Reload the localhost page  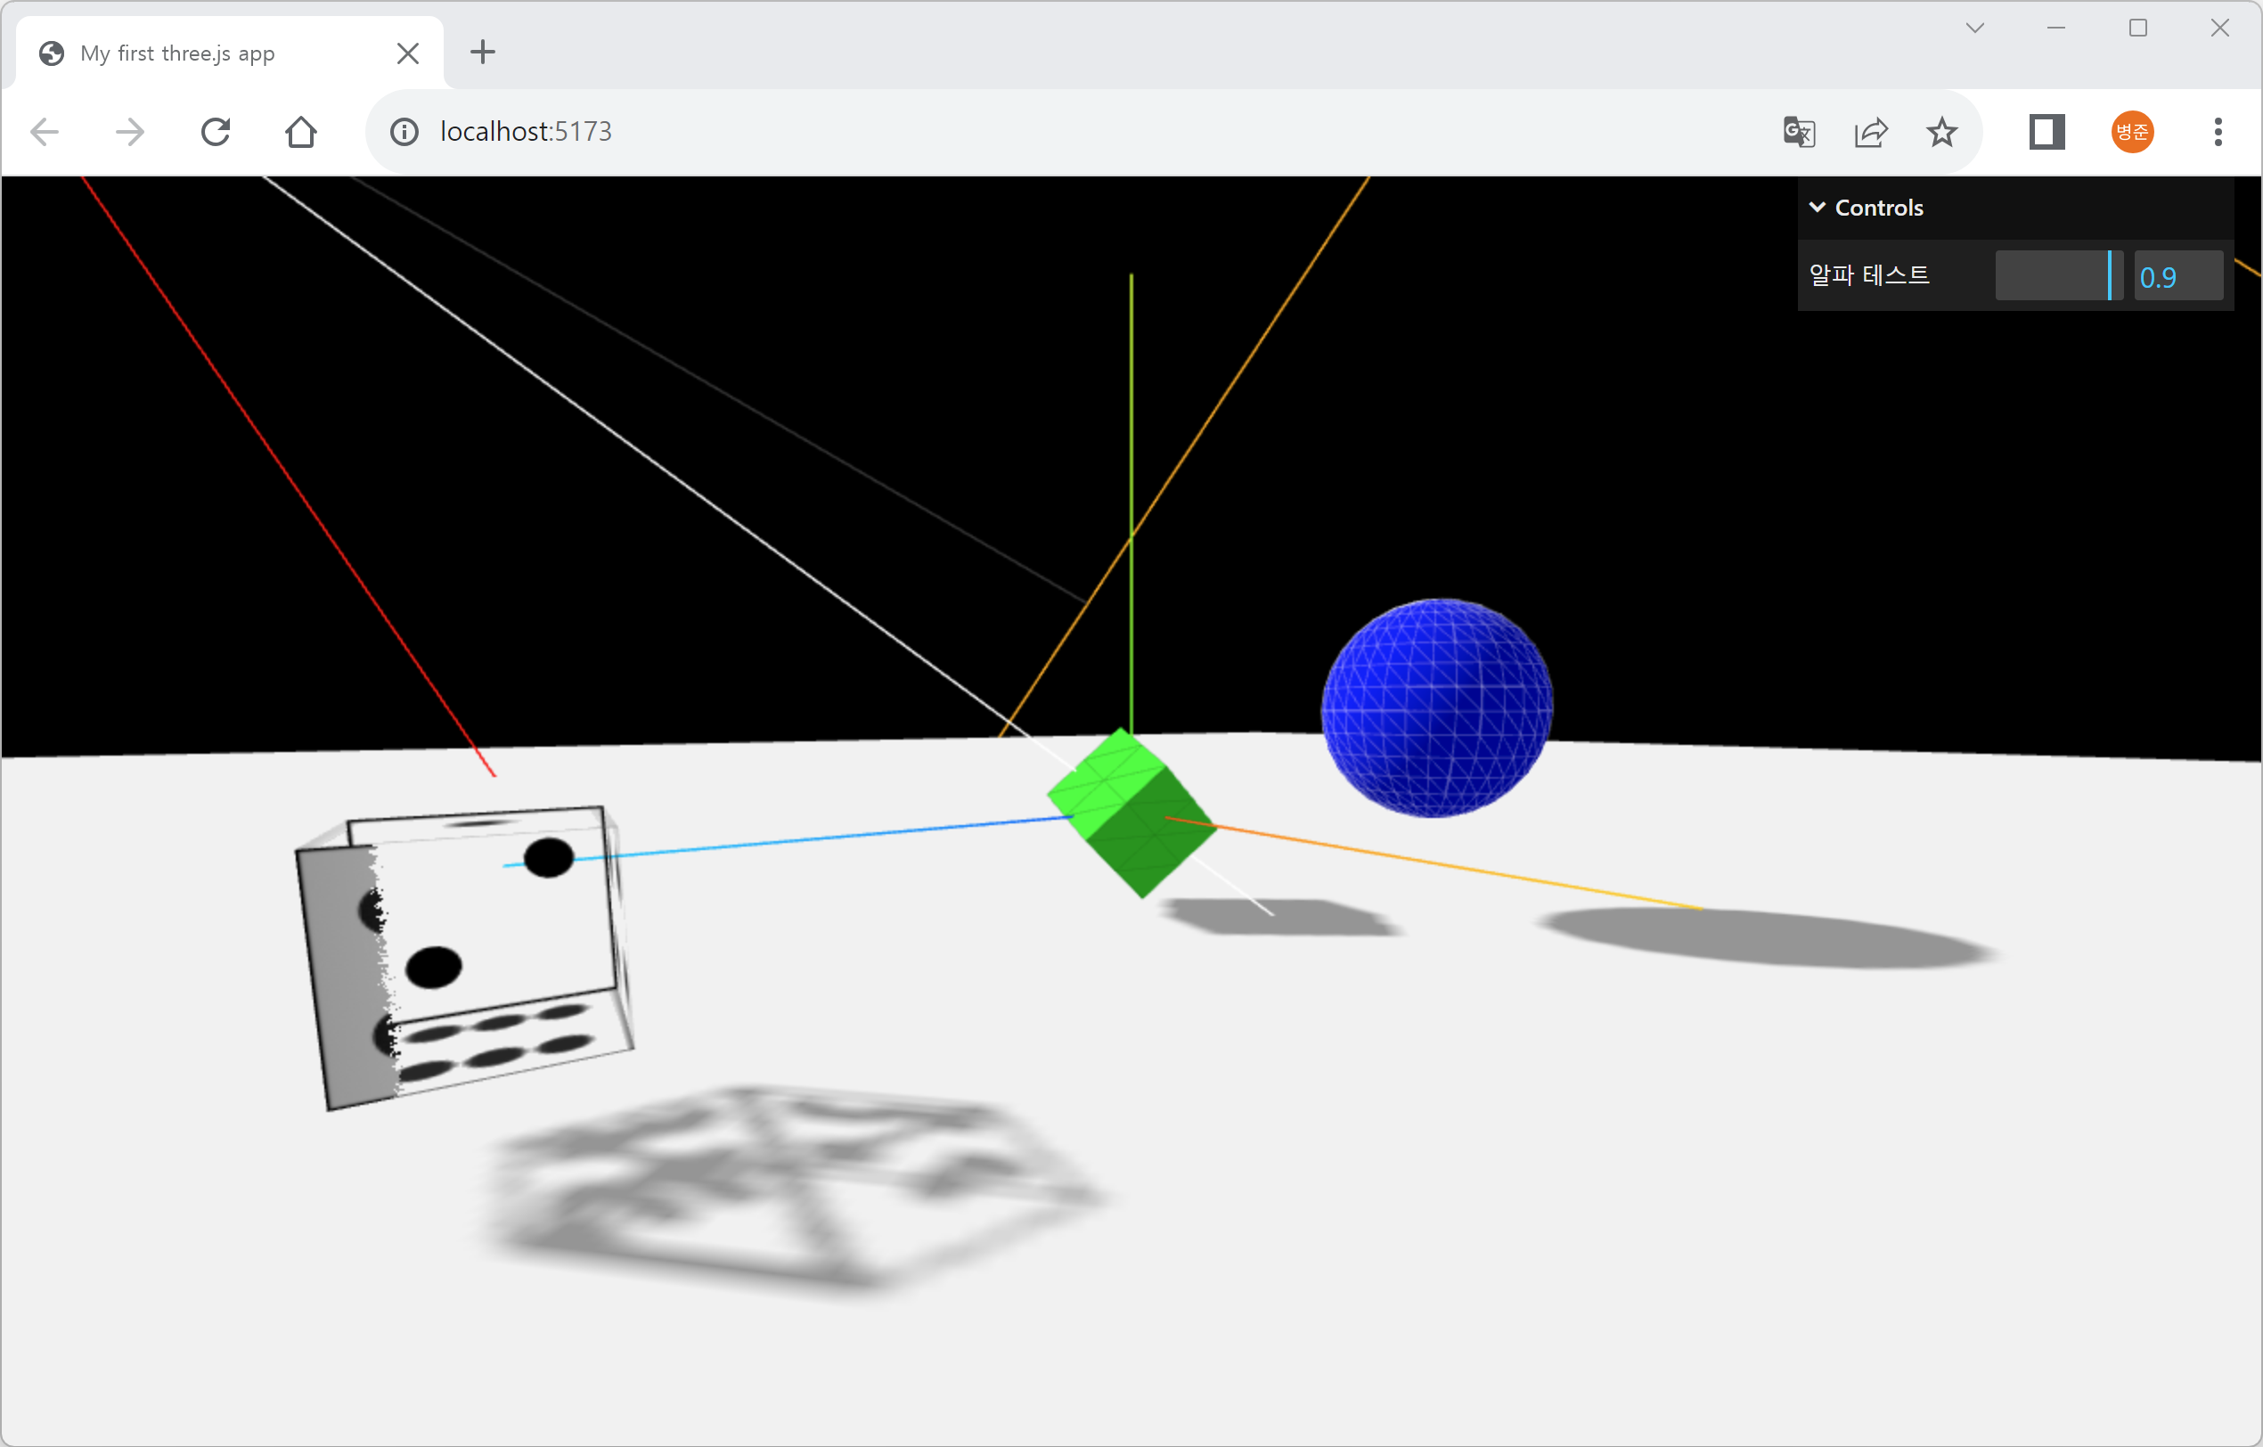coord(216,132)
